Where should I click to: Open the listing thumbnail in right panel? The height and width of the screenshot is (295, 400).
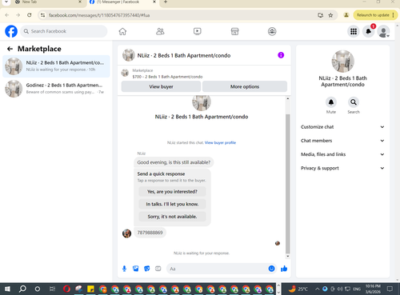342,61
